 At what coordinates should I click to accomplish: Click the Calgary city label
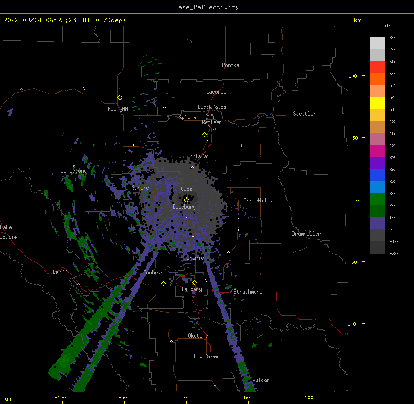coord(192,289)
